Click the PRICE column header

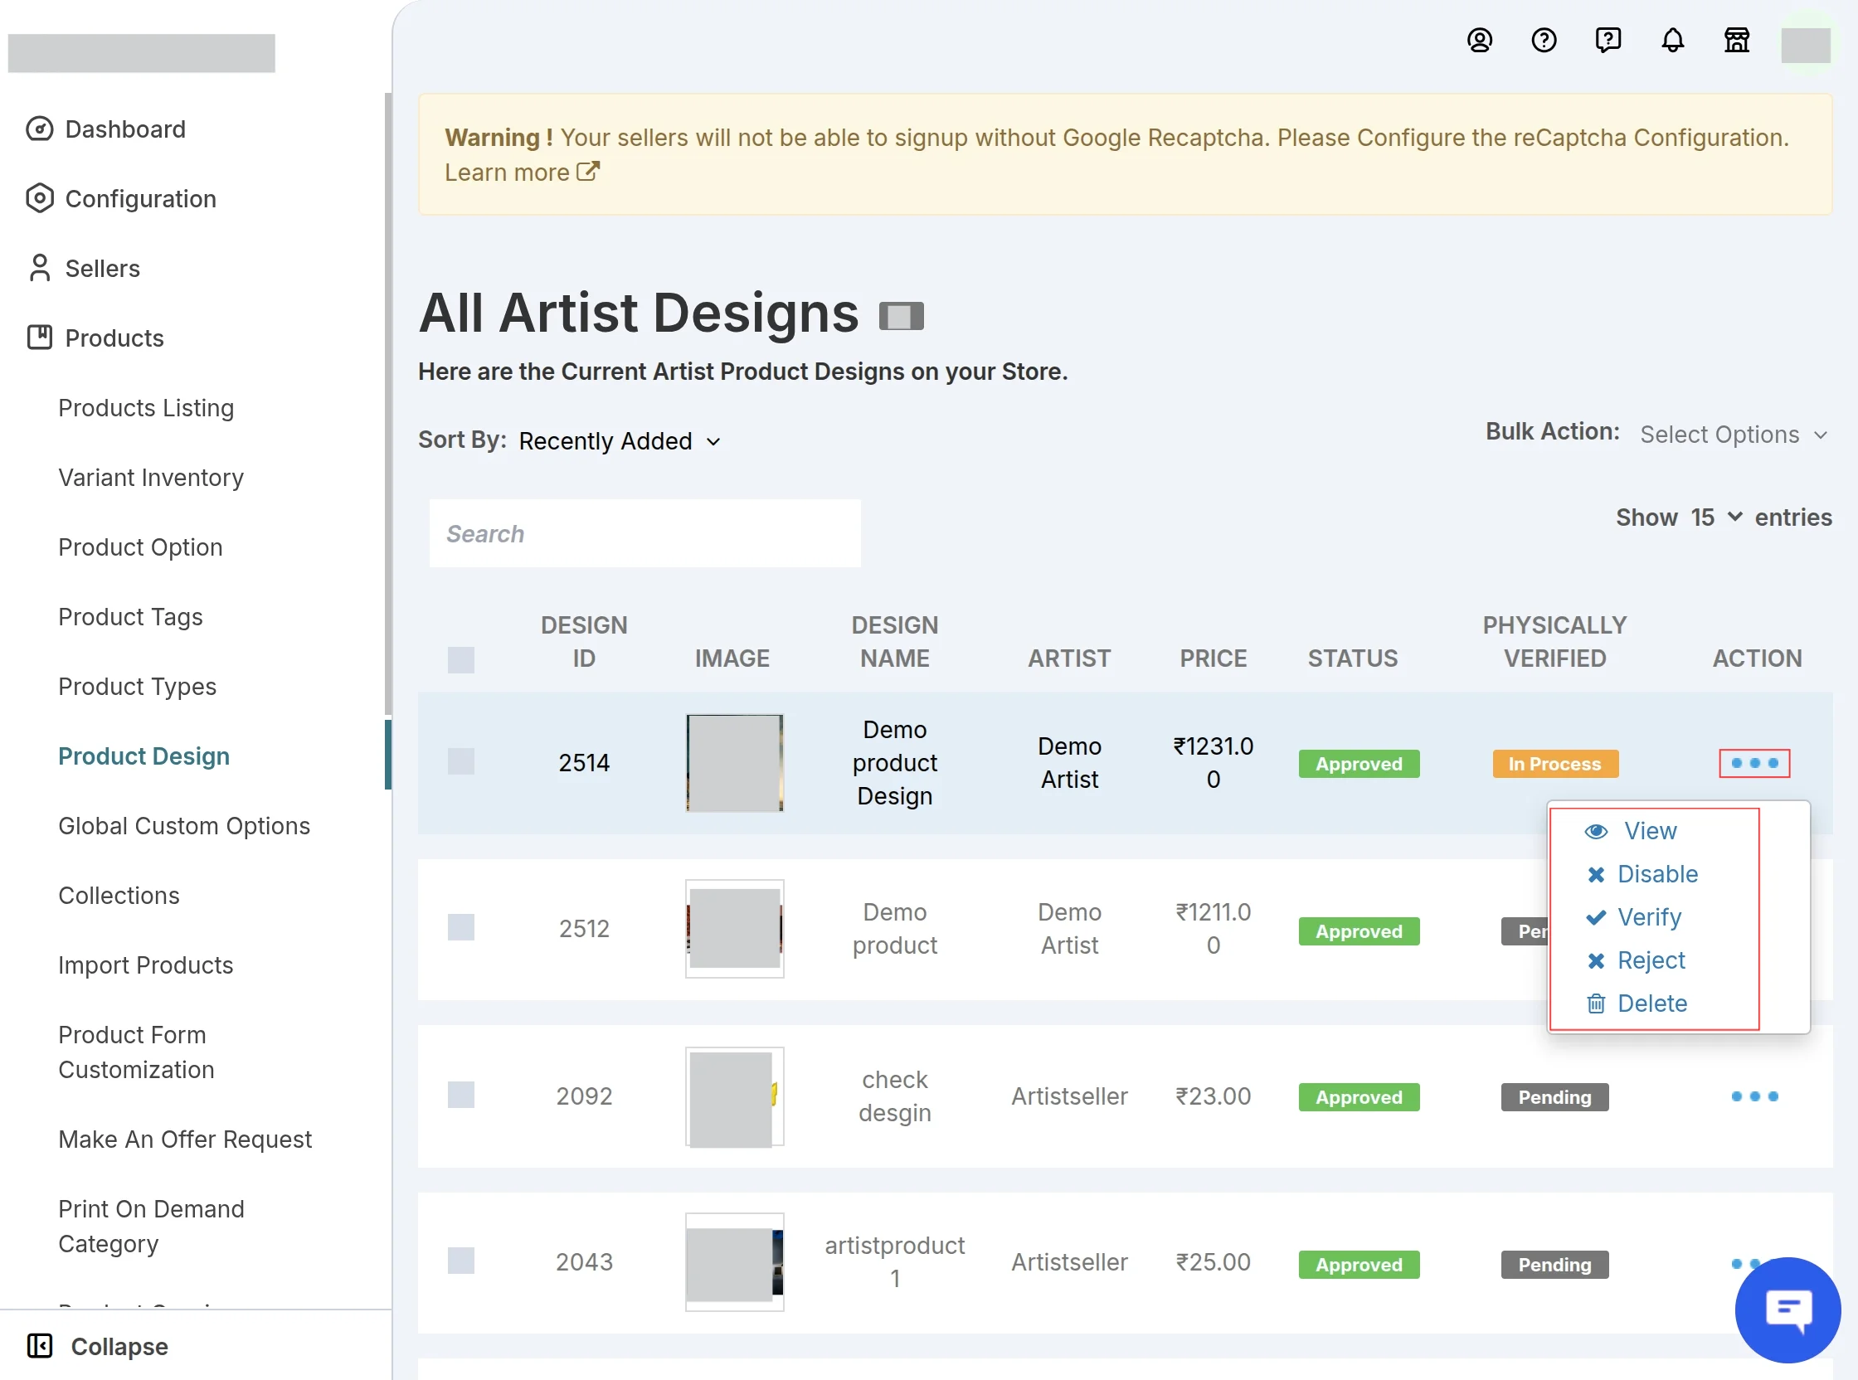(1213, 658)
